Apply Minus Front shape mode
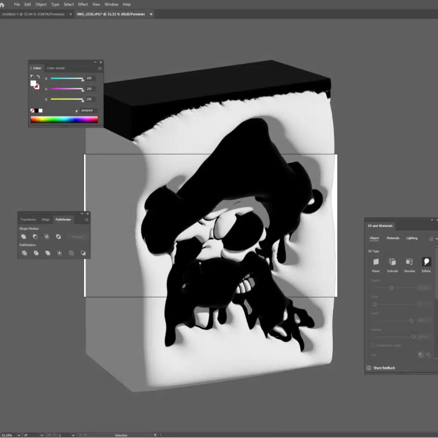 [35, 237]
